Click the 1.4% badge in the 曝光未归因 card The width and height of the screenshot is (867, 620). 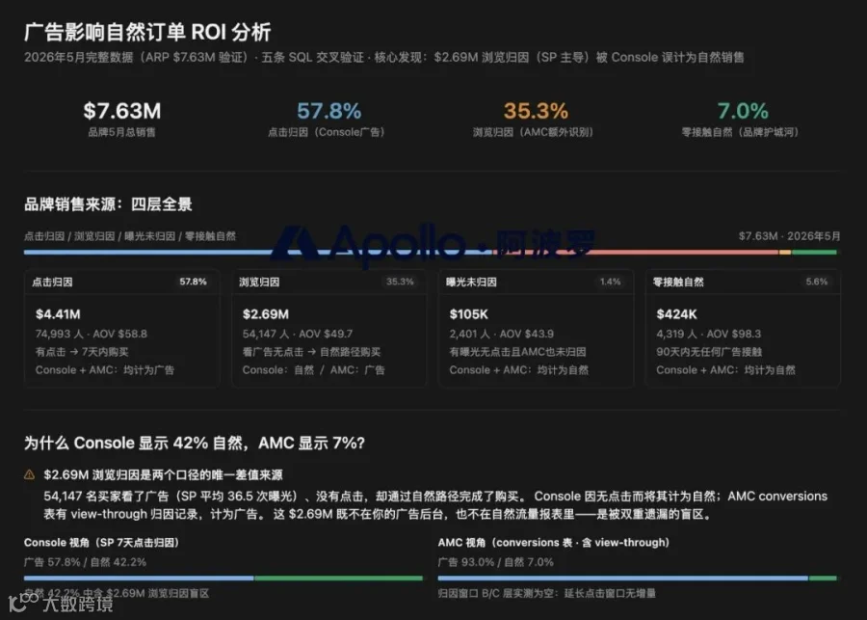pyautogui.click(x=611, y=282)
